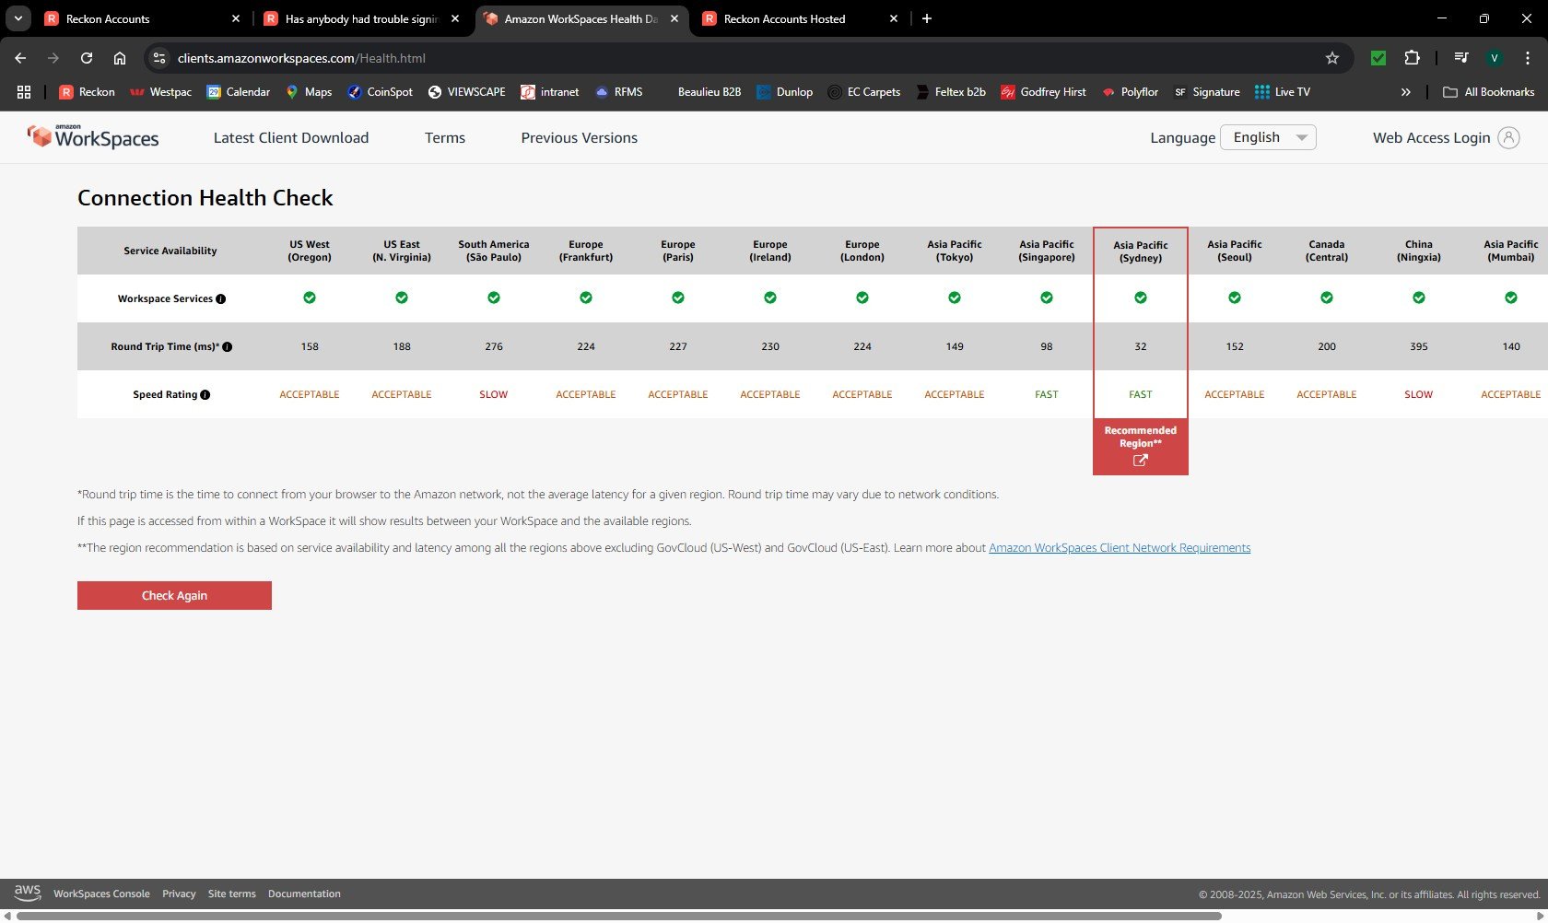Open the tab search dropdown arrow

18,18
